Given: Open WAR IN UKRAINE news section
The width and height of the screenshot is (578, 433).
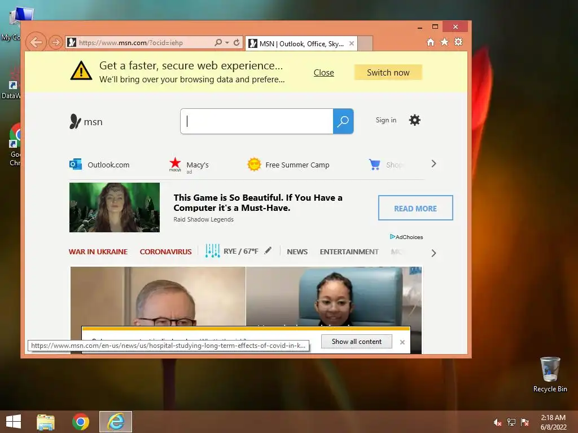Looking at the screenshot, I should 98,252.
